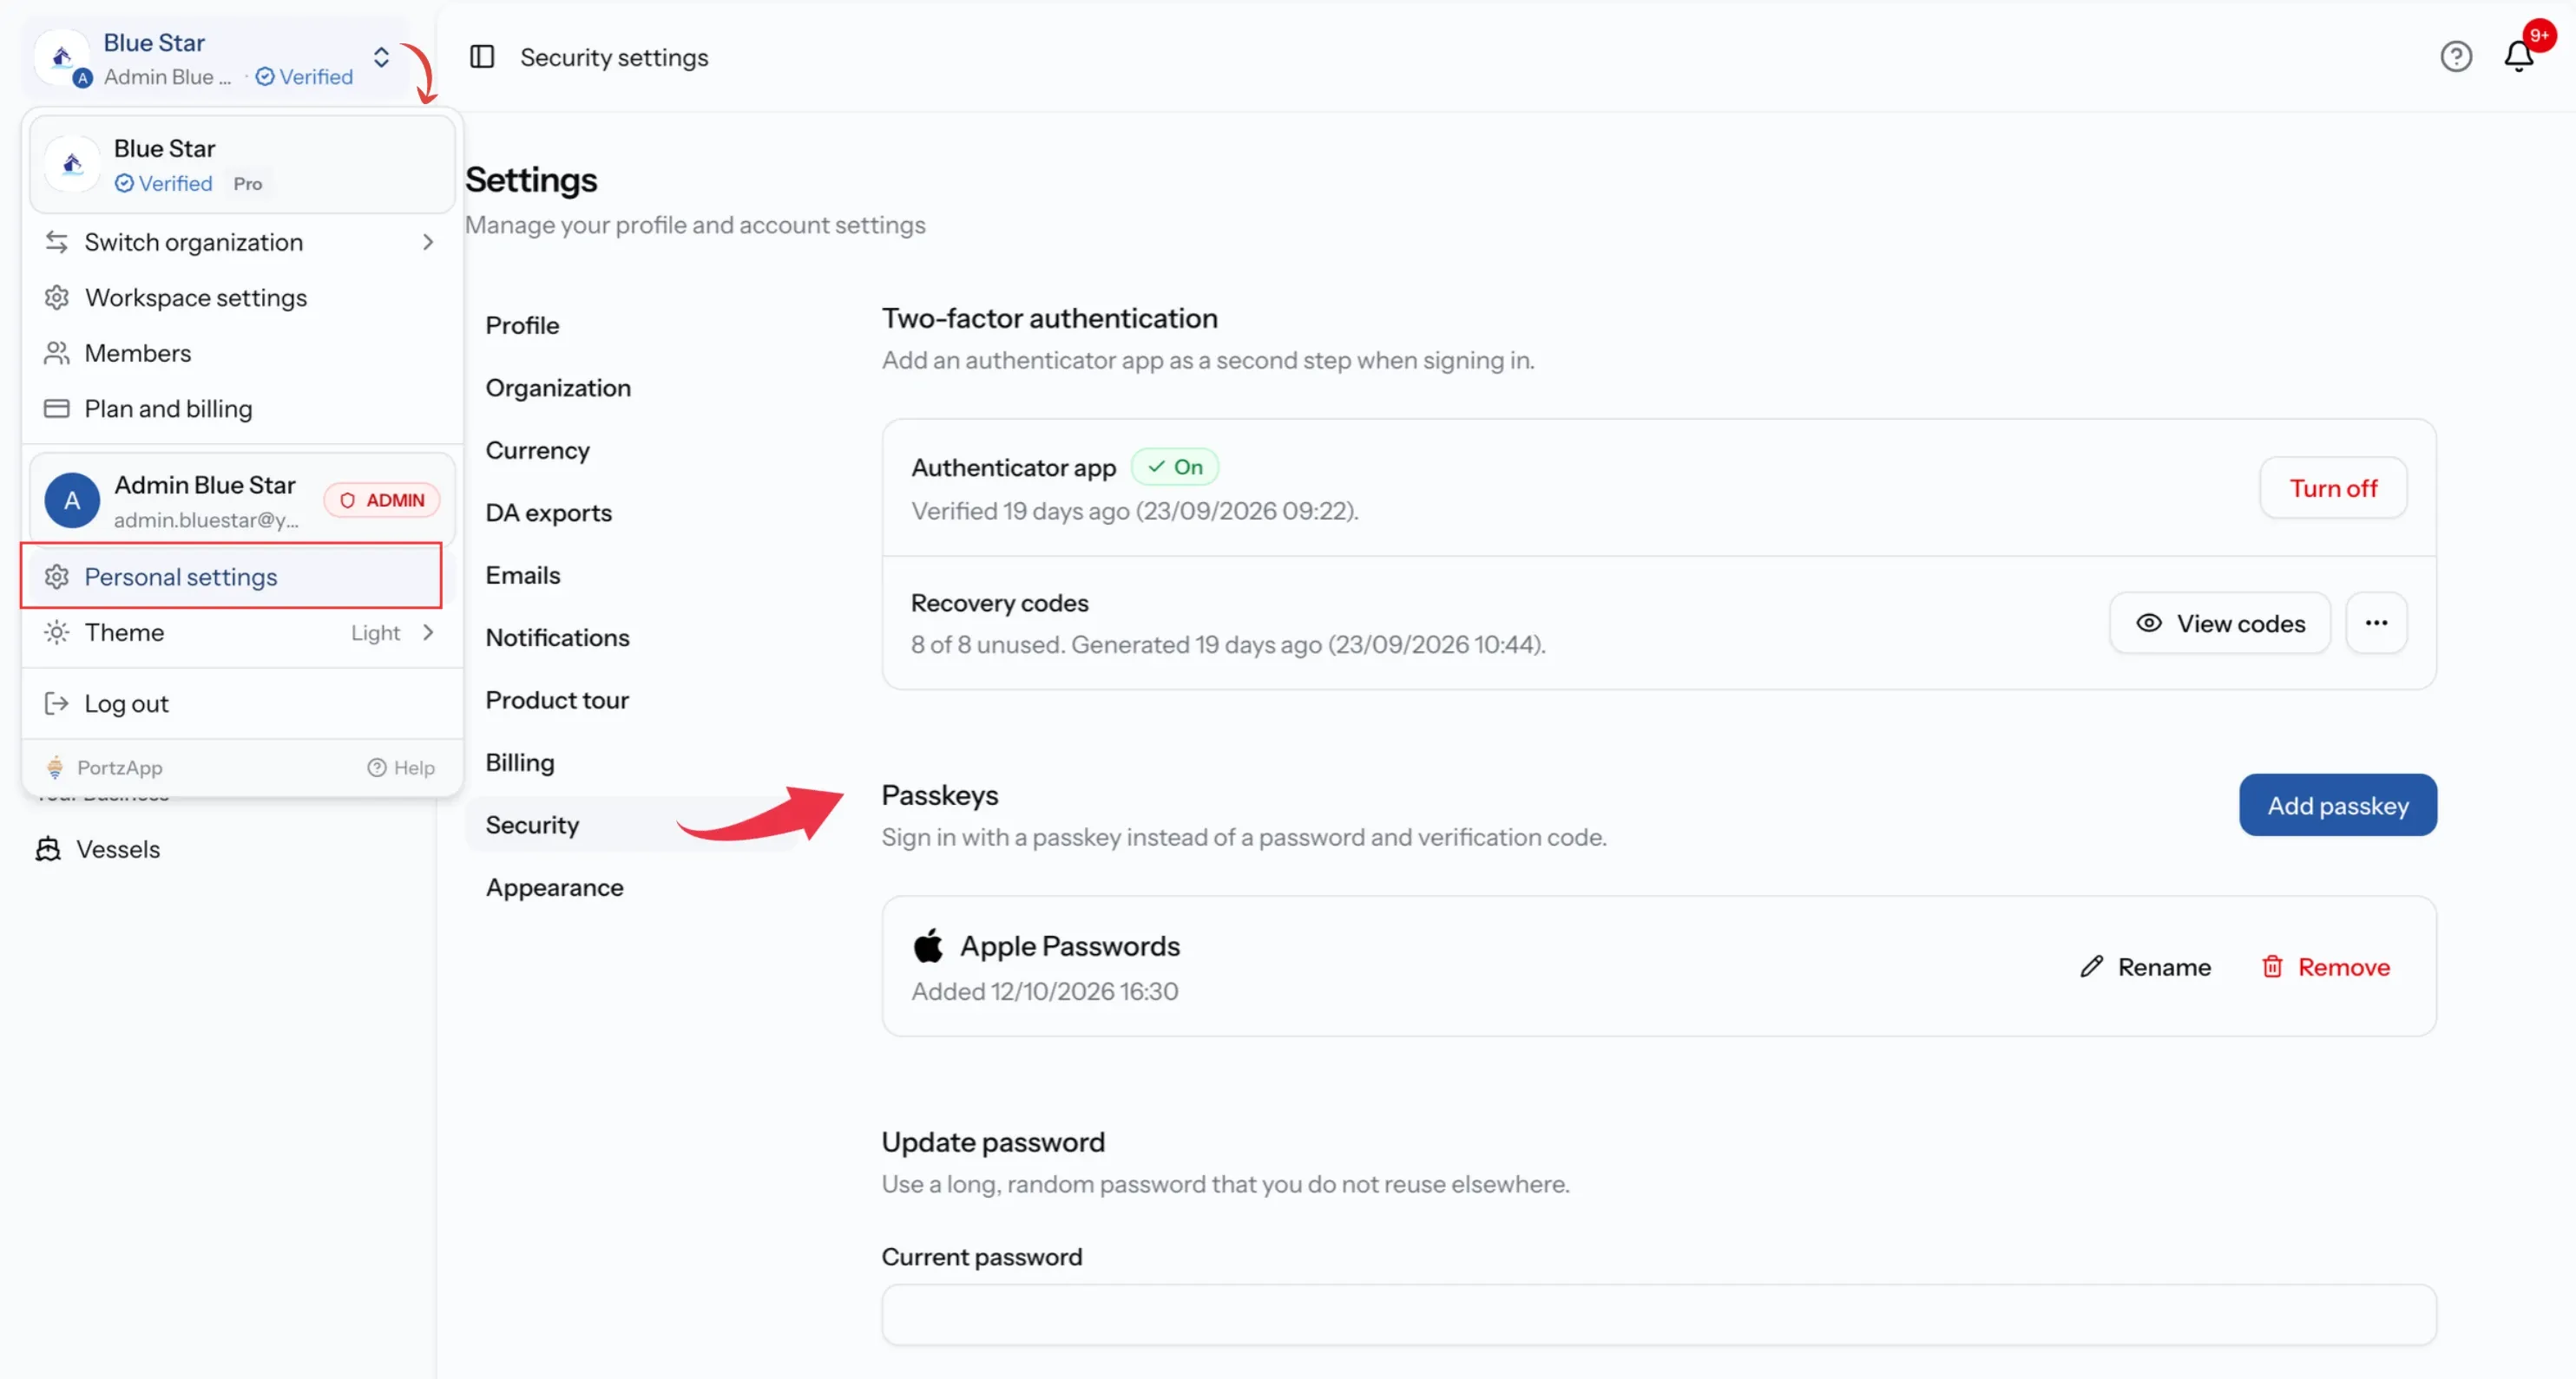Open Vessels in the sidebar

(98, 849)
